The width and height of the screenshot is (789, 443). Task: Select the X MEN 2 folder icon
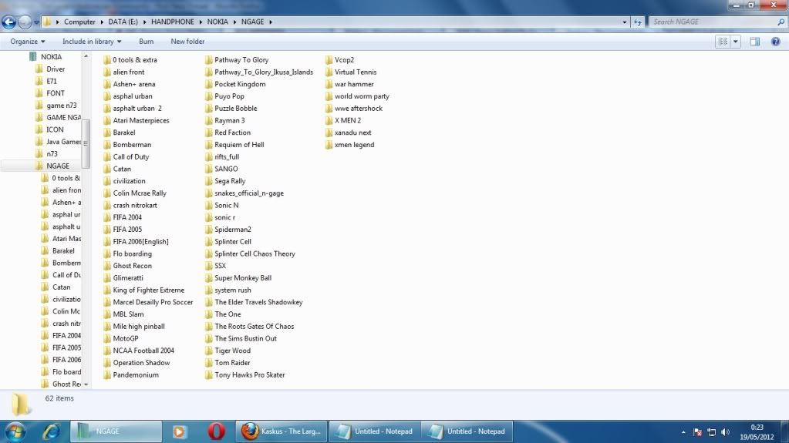(329, 121)
